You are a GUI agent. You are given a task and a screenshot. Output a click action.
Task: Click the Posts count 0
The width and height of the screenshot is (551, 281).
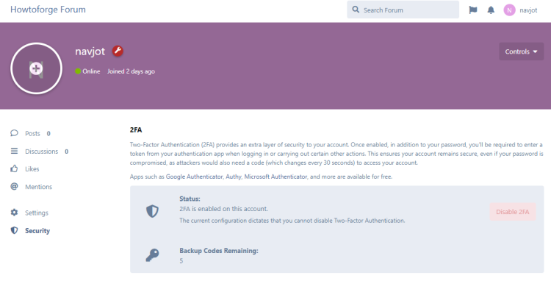48,134
